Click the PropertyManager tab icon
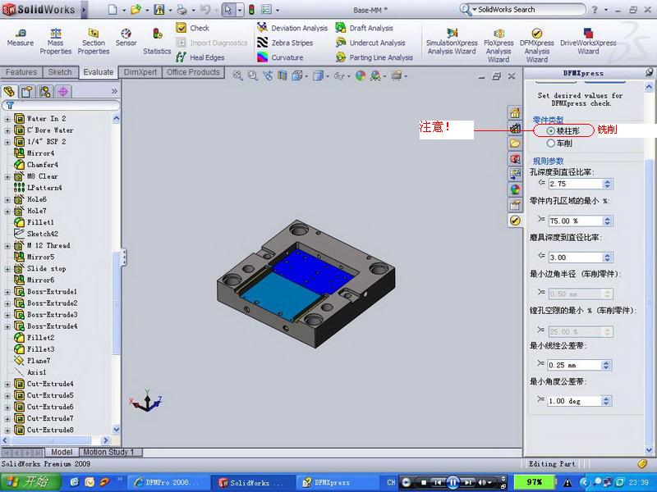 pyautogui.click(x=27, y=91)
